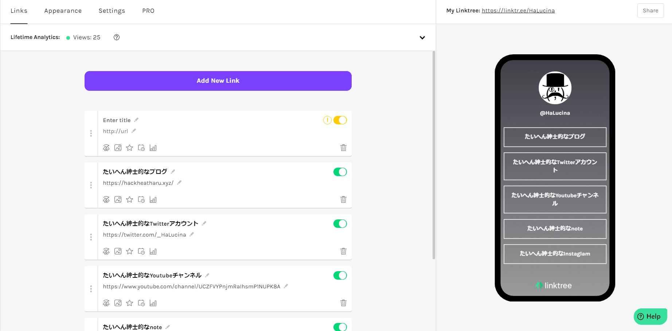672x331 pixels.
Task: Click the Share button
Action: tap(650, 11)
